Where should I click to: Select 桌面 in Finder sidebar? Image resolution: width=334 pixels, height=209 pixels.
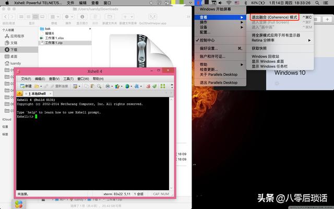[11, 56]
